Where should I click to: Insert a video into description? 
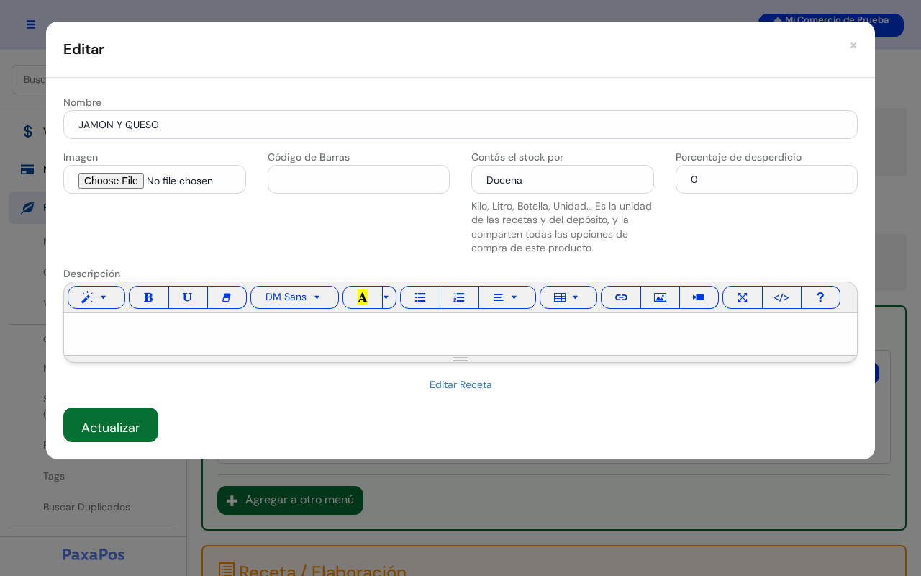click(699, 297)
